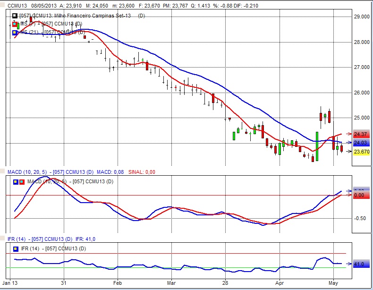Click the CCMU13 ticker symbol in the top bar
This screenshot has height=290, width=373.
[x=17, y=4]
